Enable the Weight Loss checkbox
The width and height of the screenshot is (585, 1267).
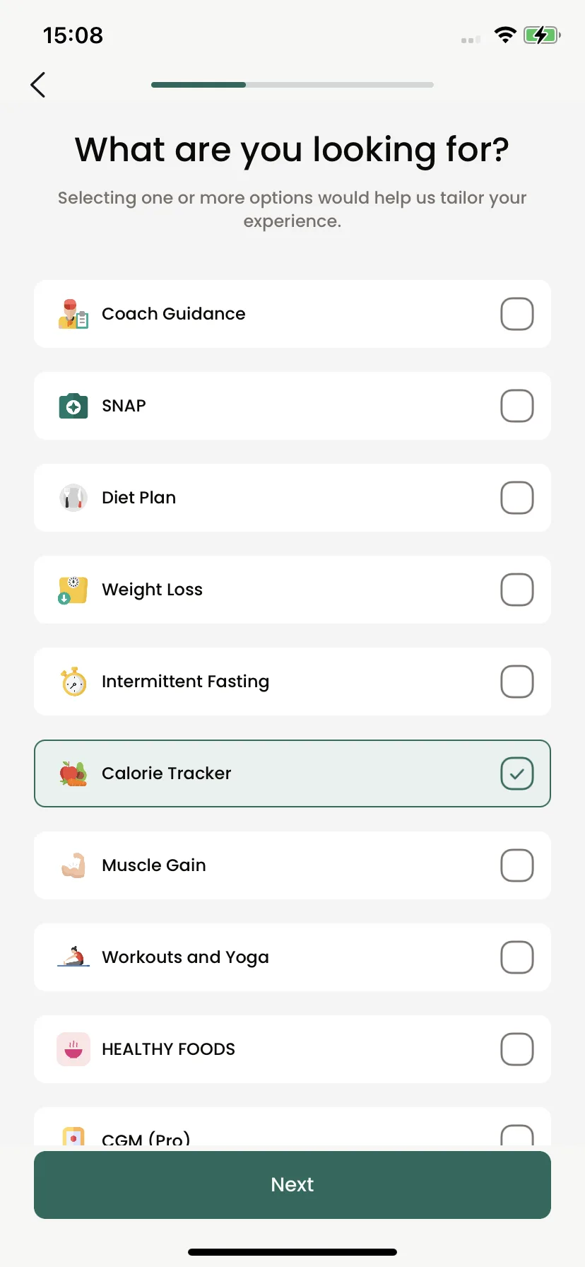(x=517, y=590)
